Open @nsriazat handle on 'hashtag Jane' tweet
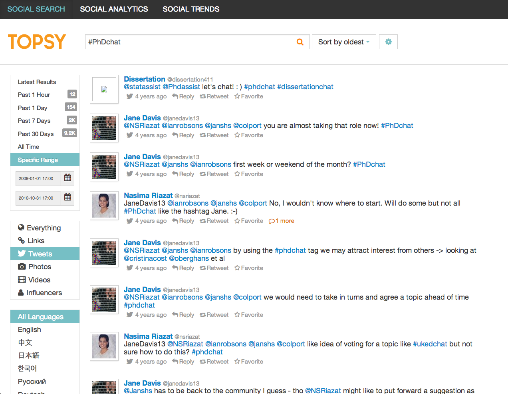This screenshot has height=394, width=508. pos(187,196)
